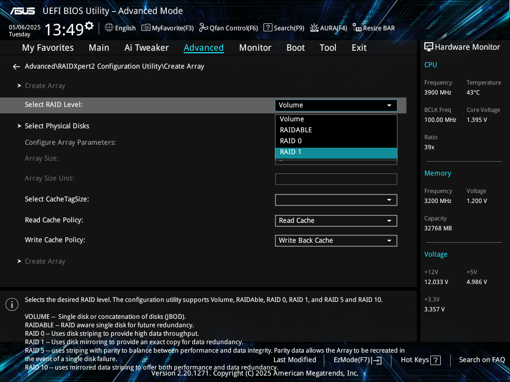The image size is (510, 382).
Task: Pick RAID 0 option in dropdown
Action: pyautogui.click(x=336, y=141)
